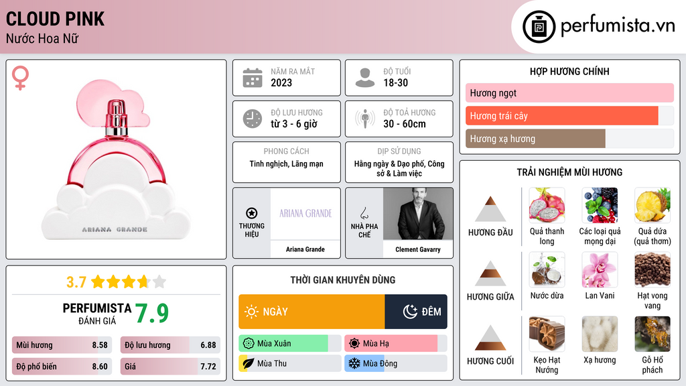The height and width of the screenshot is (386, 686).
Task: Select the Đêm nighttime segment
Action: [416, 312]
